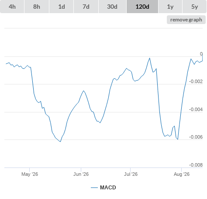Click the -0.008 y-axis label
The width and height of the screenshot is (207, 199).
pyautogui.click(x=196, y=165)
